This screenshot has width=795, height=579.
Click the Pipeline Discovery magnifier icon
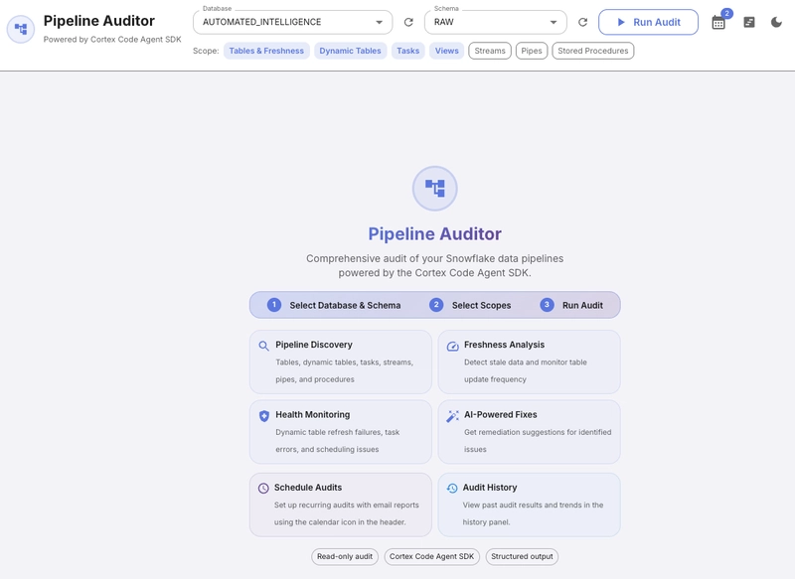click(263, 346)
